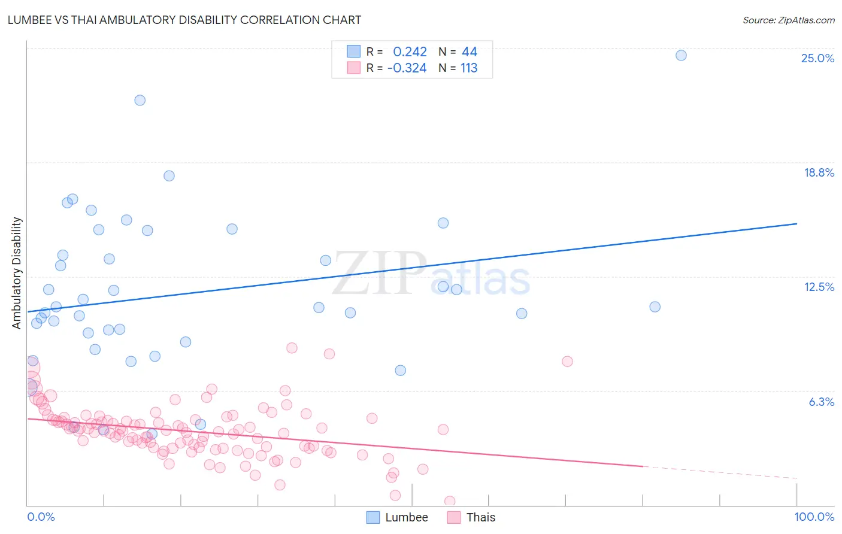Click the 0.0% x-axis label
This screenshot has width=842, height=534.
(x=41, y=517)
